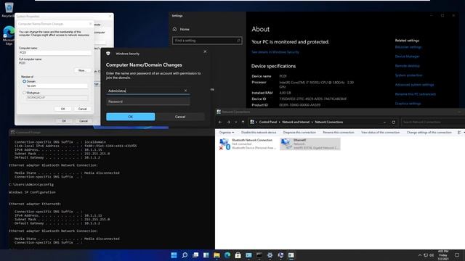
Task: Open taskbar Search
Action: (185, 255)
